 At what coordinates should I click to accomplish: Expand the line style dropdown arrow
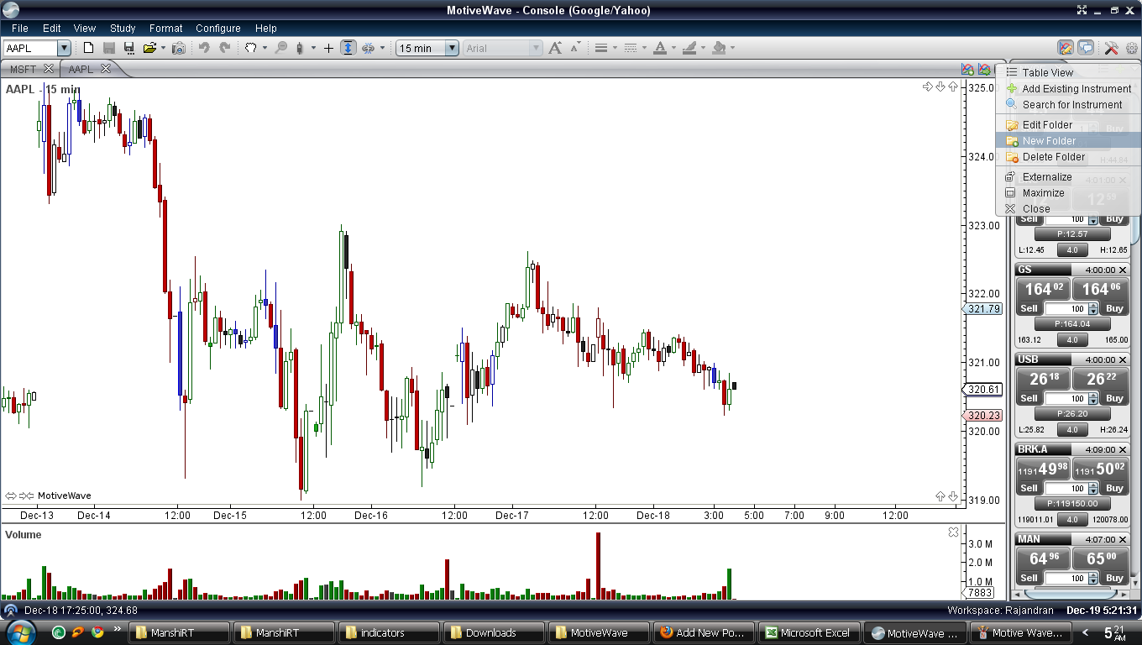pyautogui.click(x=645, y=48)
